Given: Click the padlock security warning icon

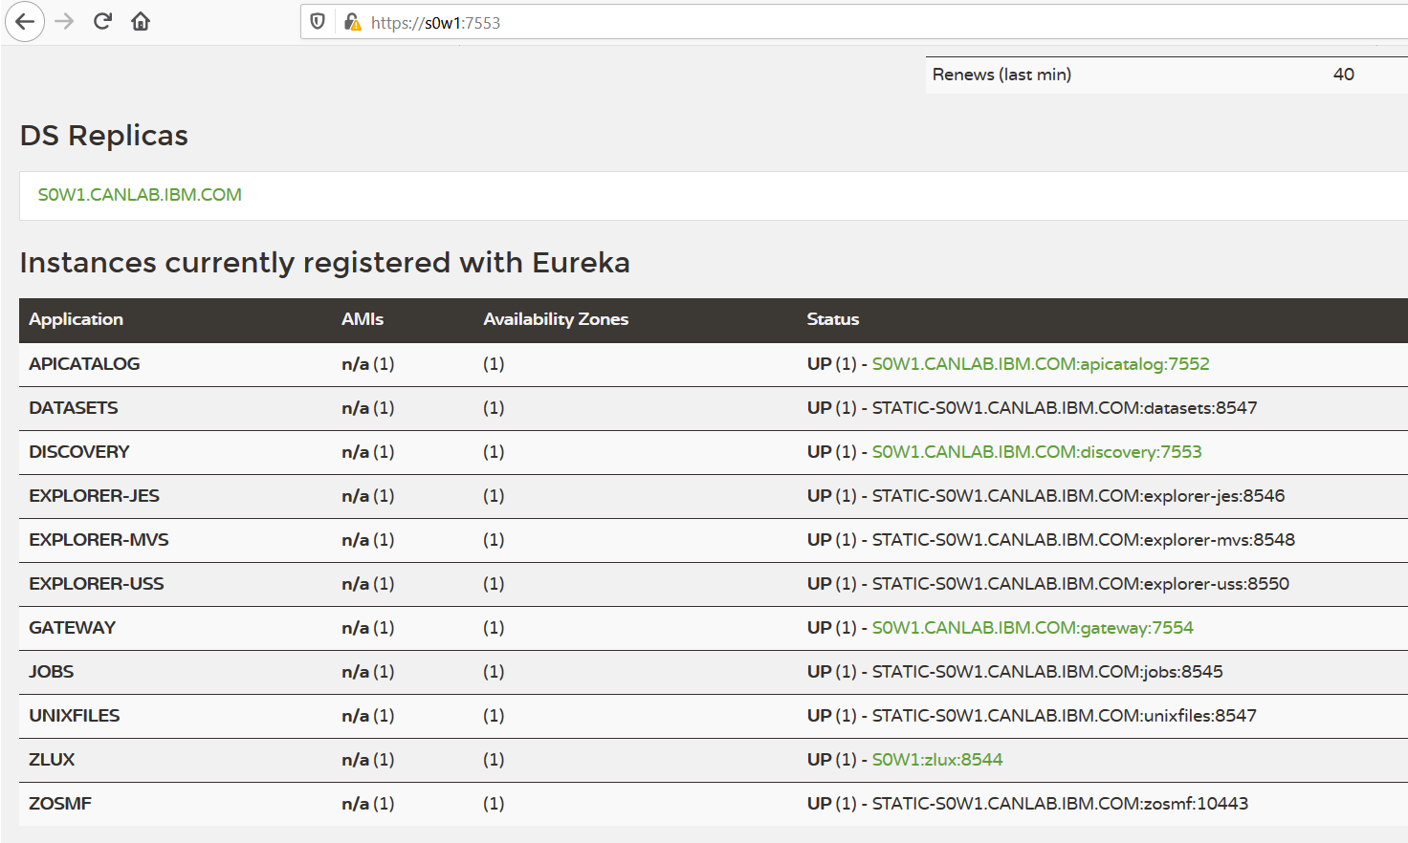Looking at the screenshot, I should pyautogui.click(x=352, y=22).
